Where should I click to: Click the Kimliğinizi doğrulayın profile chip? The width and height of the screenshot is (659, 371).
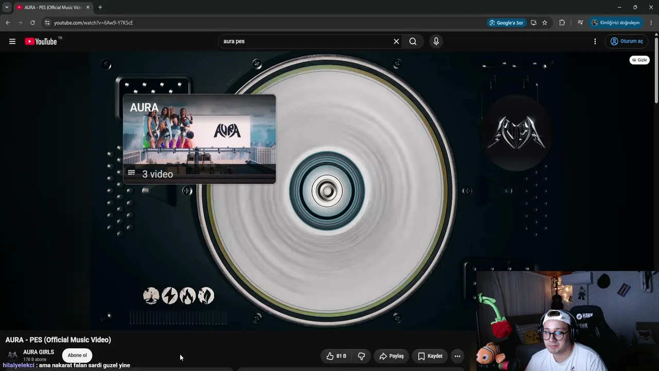615,23
